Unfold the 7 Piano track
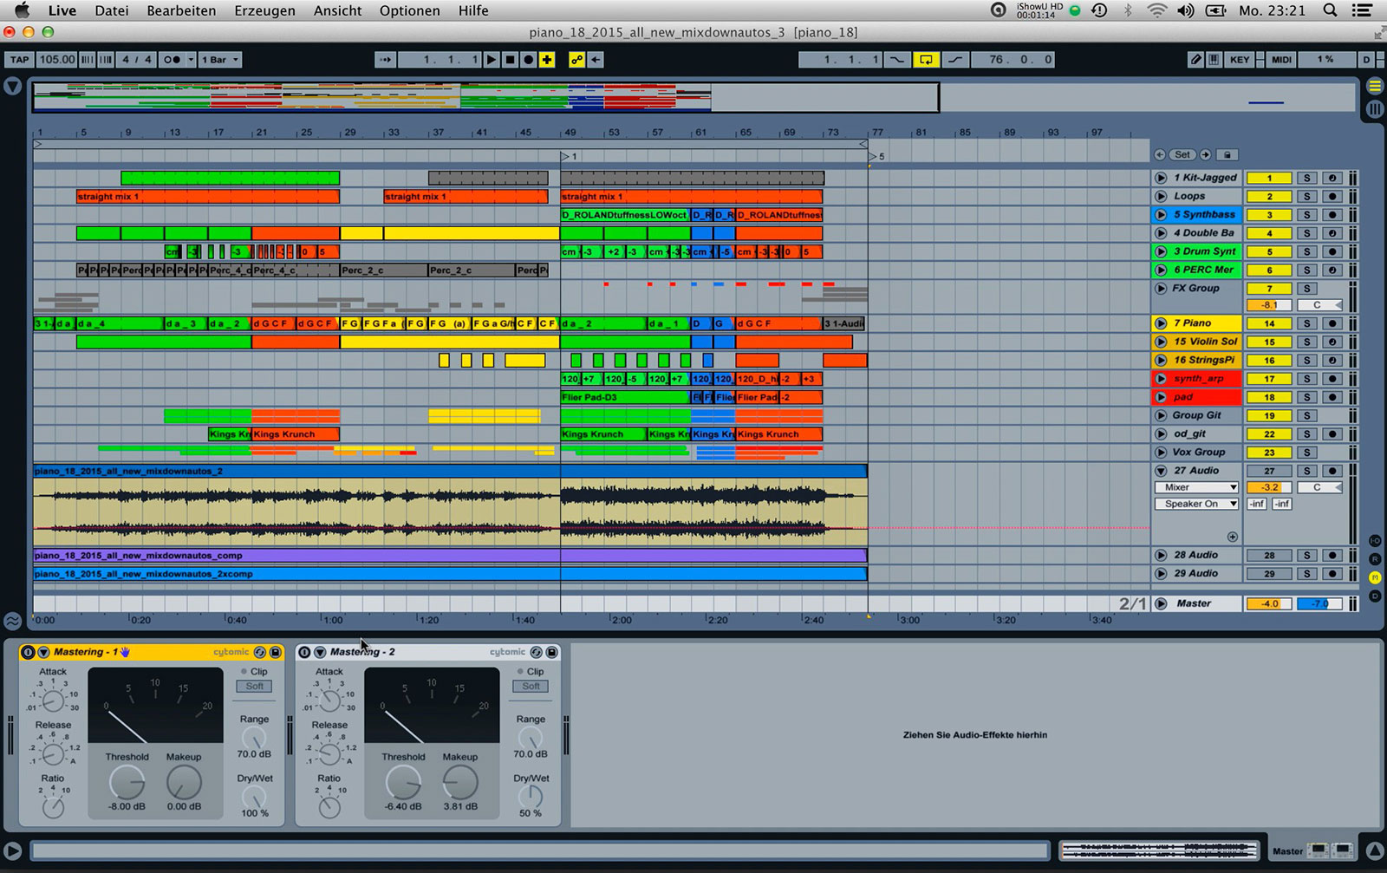This screenshot has height=873, width=1387. (x=1161, y=323)
